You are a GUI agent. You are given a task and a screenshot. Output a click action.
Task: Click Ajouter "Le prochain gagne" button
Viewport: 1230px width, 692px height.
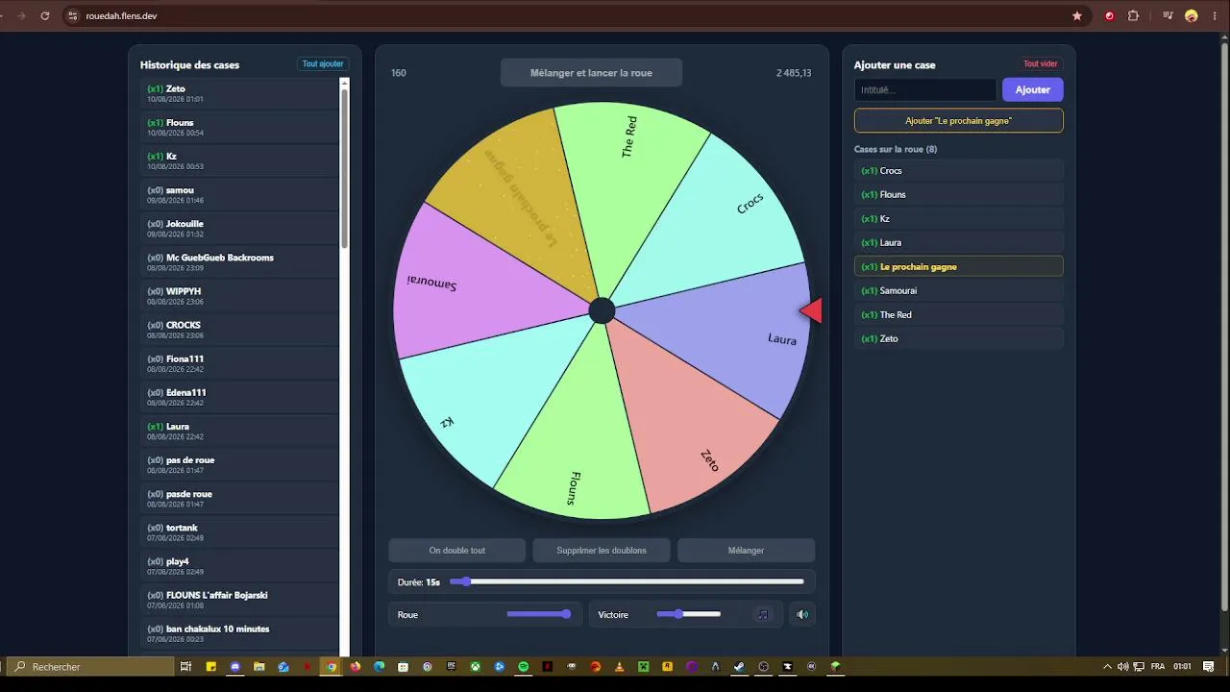pos(959,121)
